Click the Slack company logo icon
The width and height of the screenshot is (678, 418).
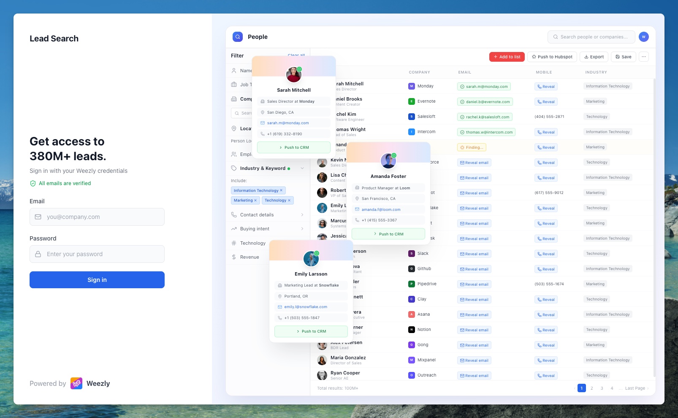click(x=411, y=254)
